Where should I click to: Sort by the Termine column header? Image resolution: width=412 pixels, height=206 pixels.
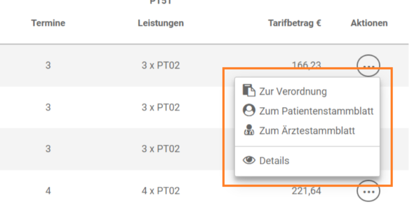48,23
